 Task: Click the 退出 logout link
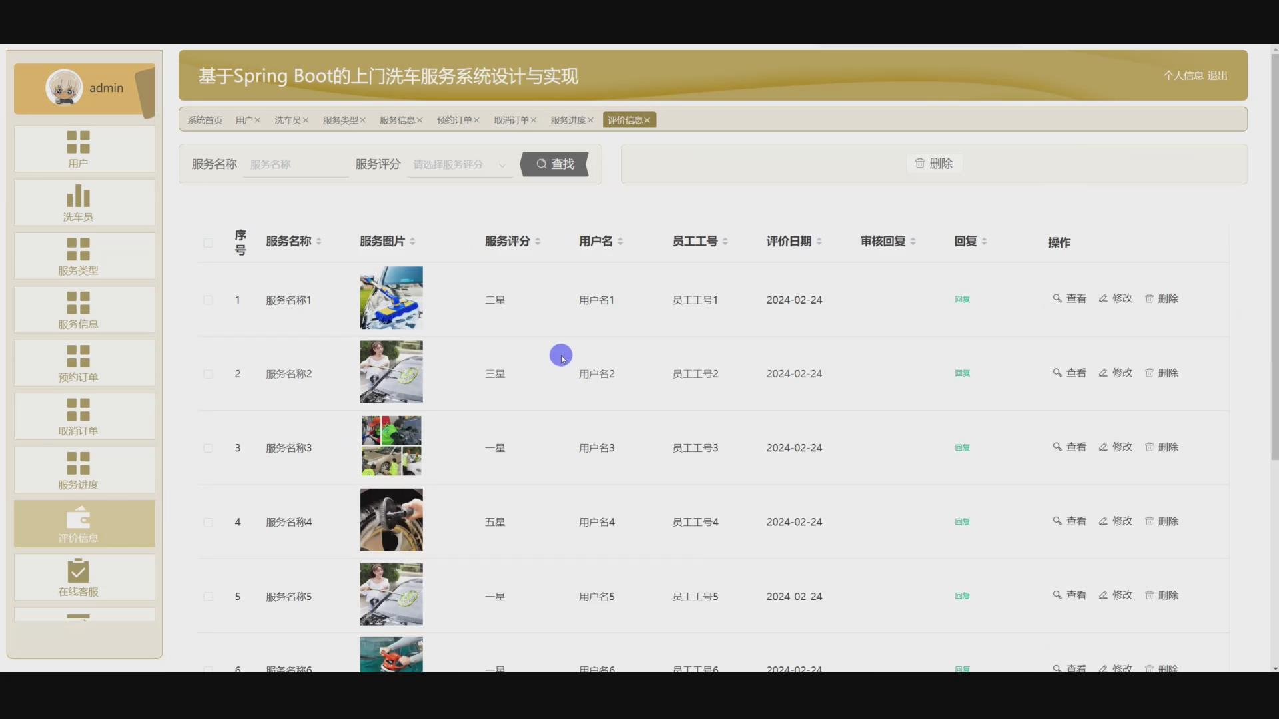pyautogui.click(x=1217, y=76)
